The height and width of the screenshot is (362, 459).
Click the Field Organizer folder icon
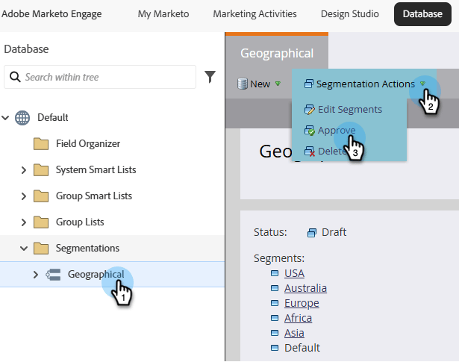pos(41,143)
